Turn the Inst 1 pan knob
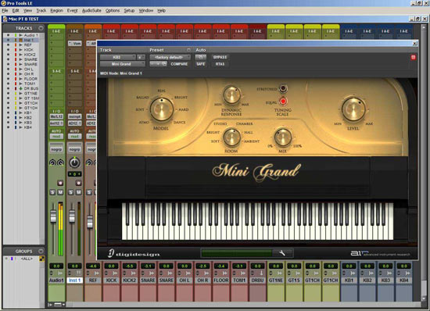 [74, 163]
